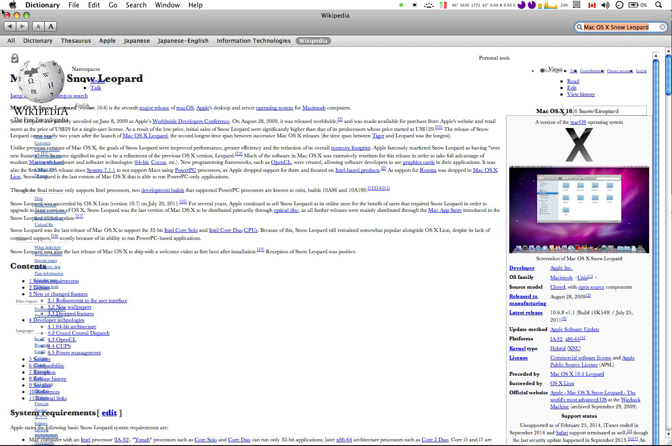Image resolution: width=672 pixels, height=446 pixels.
Task: Open the File menu
Action: point(74,5)
